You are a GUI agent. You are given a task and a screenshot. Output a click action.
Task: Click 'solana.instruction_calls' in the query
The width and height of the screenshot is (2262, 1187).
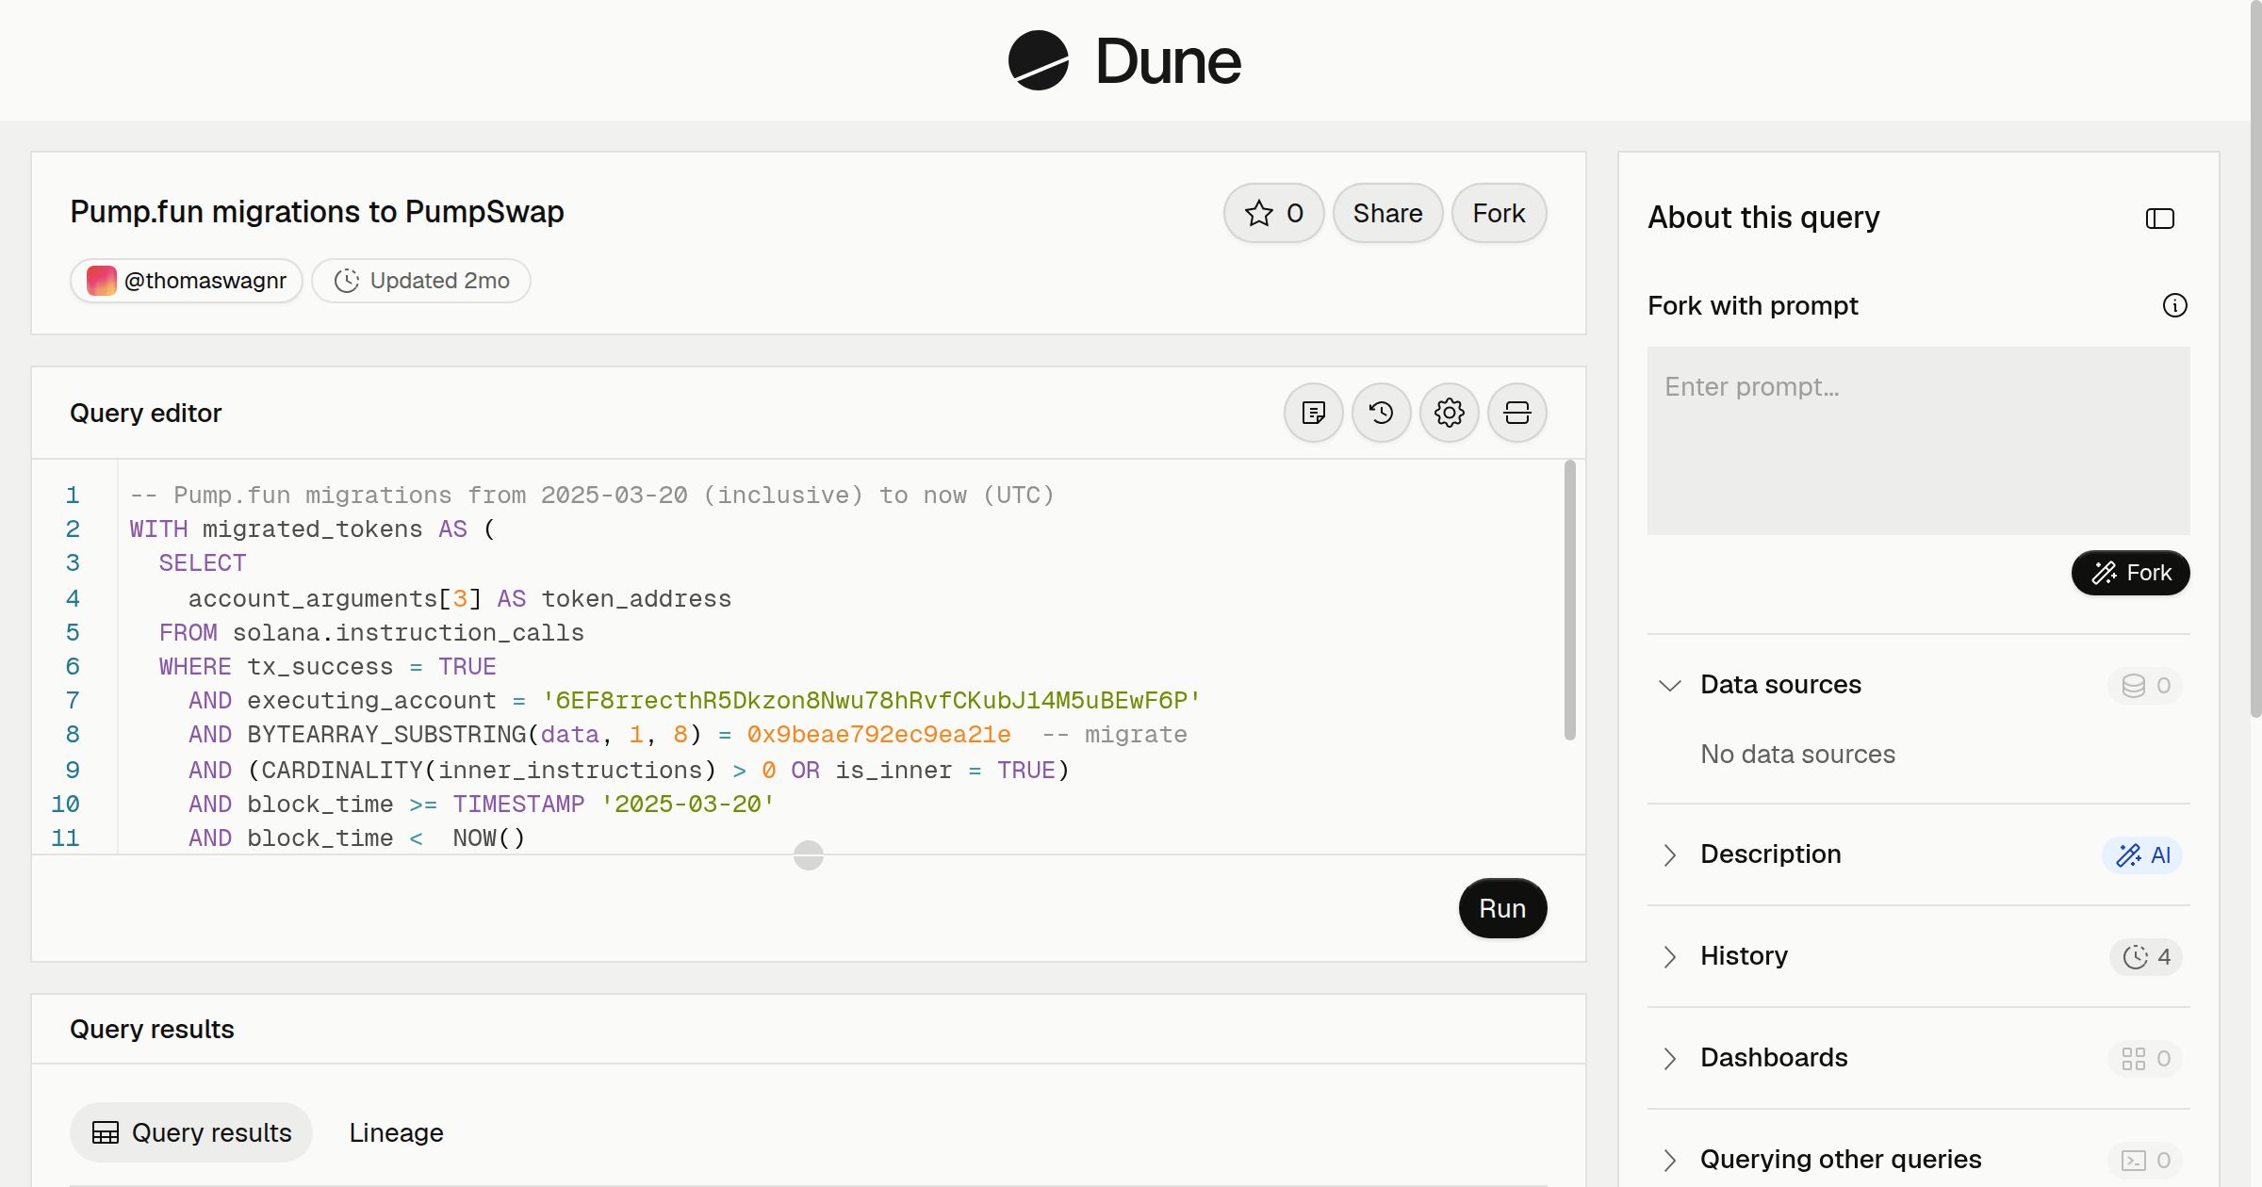[408, 632]
